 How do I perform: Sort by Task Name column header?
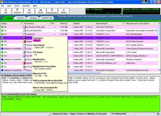tap(36, 24)
